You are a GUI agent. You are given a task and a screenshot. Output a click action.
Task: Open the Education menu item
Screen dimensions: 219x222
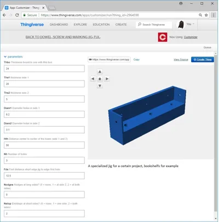click(101, 25)
